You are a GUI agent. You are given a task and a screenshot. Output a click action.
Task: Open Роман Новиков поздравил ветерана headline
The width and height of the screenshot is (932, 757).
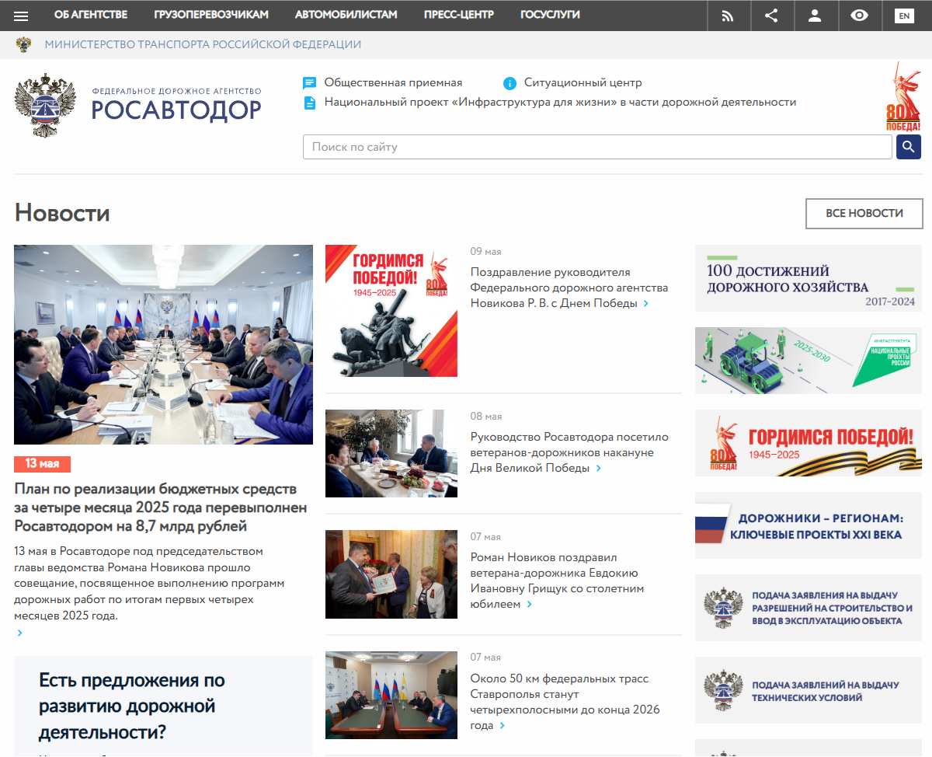558,581
